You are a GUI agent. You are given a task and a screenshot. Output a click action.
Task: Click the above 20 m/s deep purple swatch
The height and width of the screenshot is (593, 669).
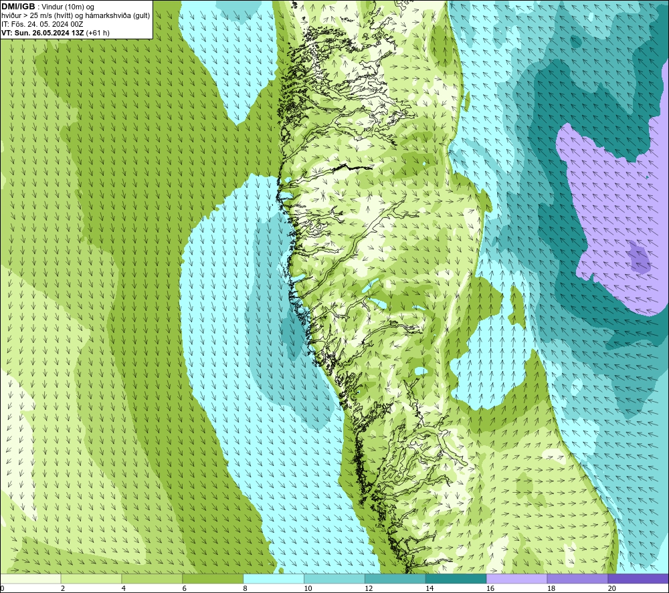point(638,579)
